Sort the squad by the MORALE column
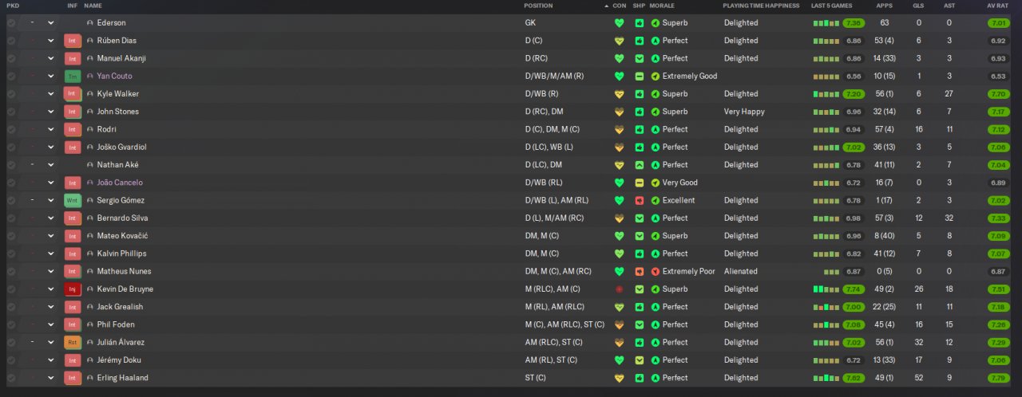Viewport: 1022px width, 397px height. pos(662,6)
